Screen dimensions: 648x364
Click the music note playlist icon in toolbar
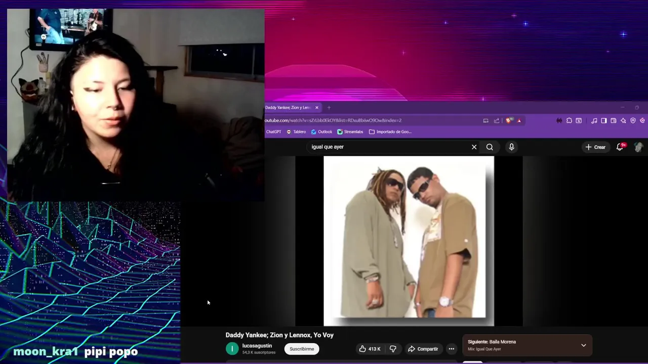[x=594, y=120]
